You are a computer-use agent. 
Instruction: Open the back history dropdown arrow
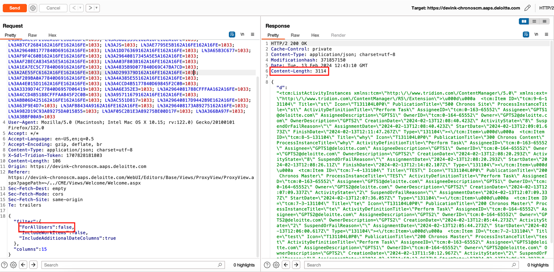80,8
